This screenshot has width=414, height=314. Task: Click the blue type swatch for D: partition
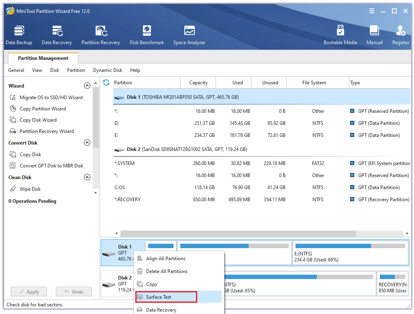352,123
